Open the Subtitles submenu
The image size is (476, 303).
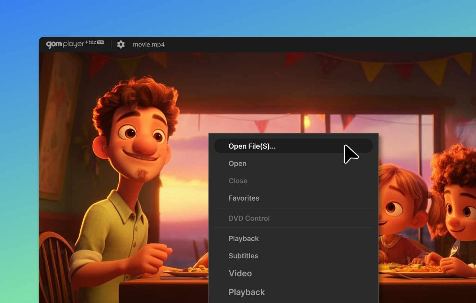243,256
